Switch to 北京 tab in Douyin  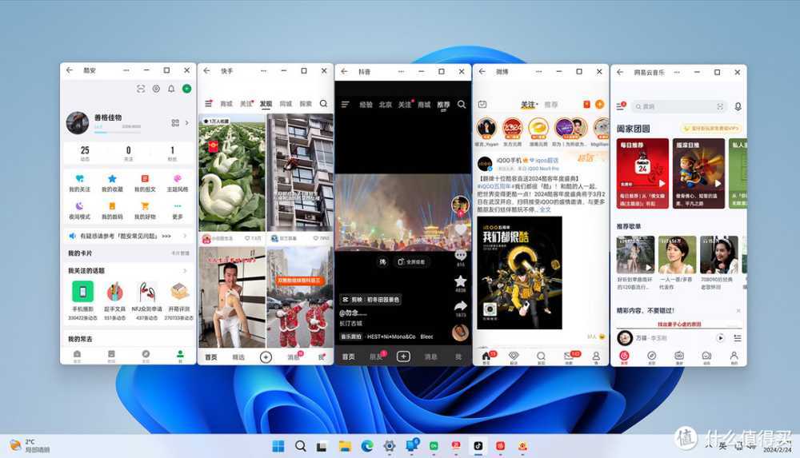point(386,105)
